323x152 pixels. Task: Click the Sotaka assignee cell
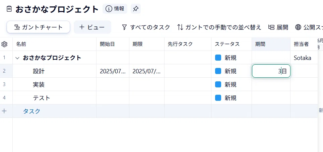[304, 58]
